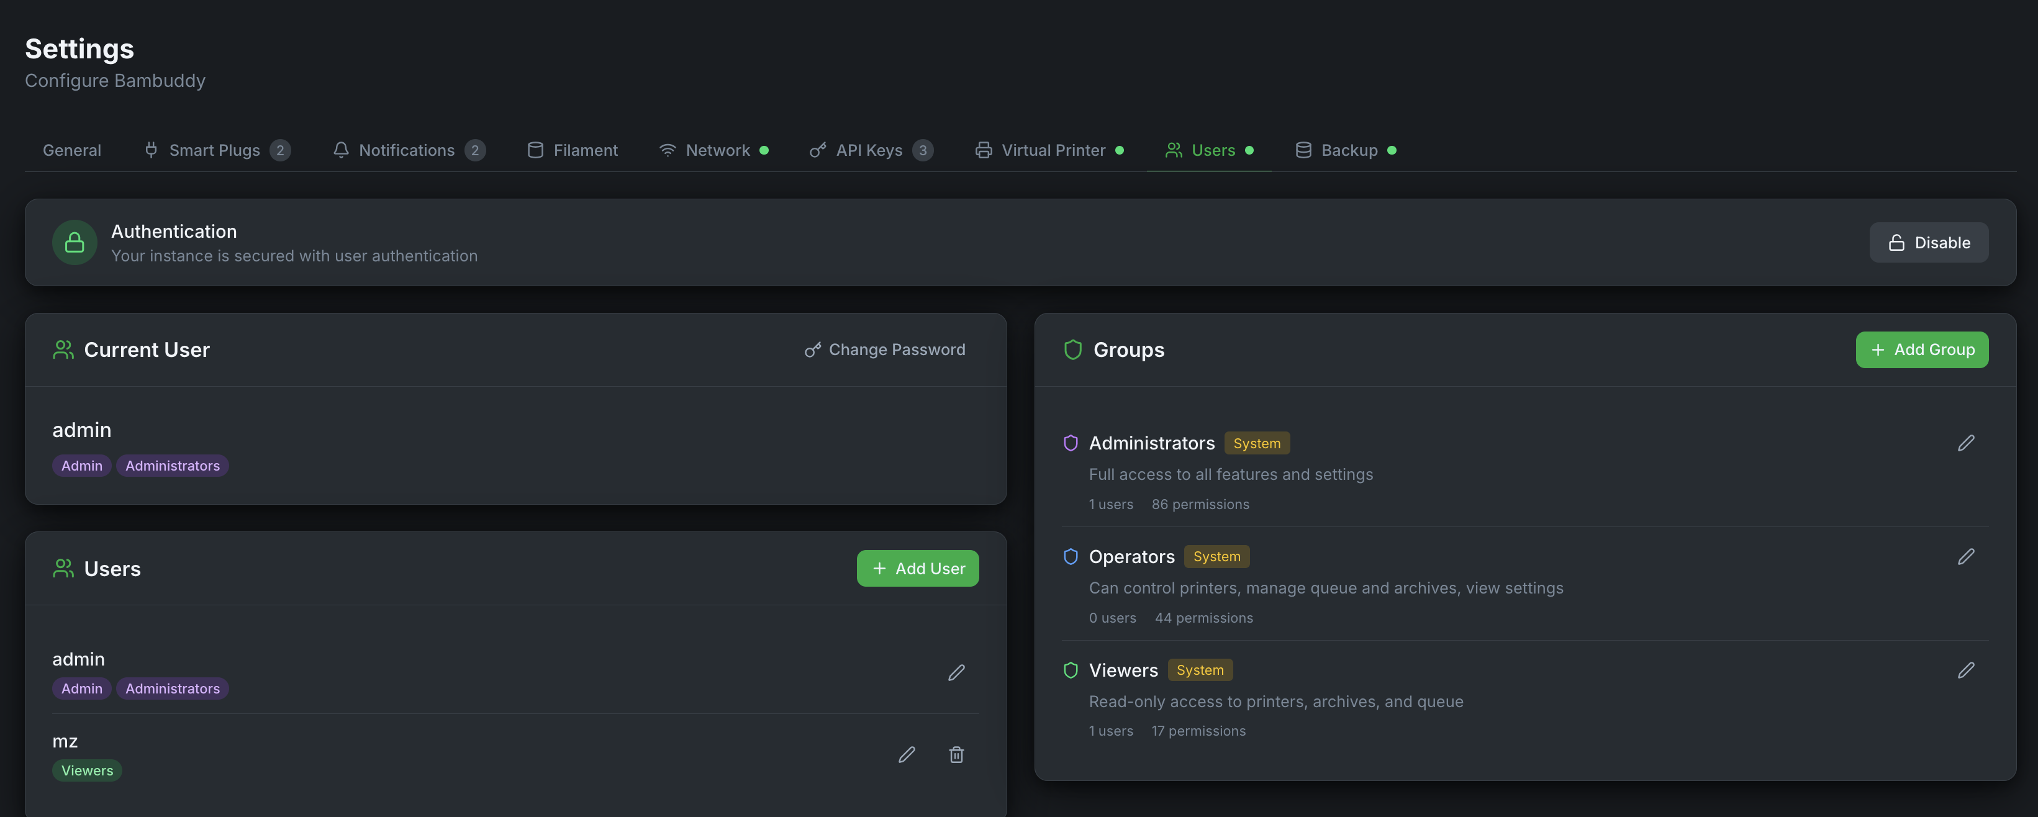This screenshot has height=817, width=2038.
Task: Click the Add Group button
Action: click(1923, 349)
